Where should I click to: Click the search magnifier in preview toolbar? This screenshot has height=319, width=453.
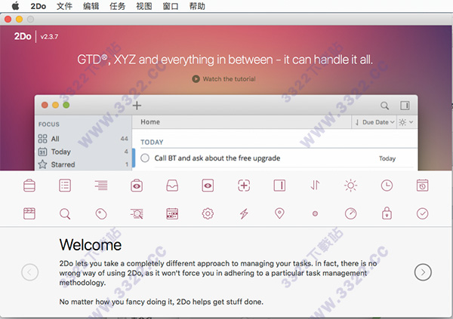point(384,106)
